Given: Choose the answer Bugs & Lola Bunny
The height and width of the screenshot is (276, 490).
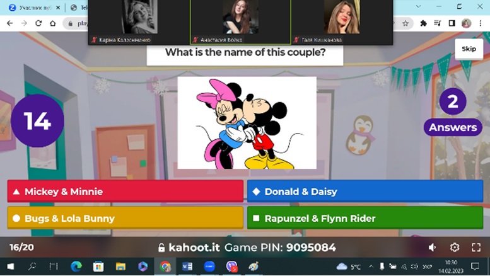Looking at the screenshot, I should (x=125, y=218).
